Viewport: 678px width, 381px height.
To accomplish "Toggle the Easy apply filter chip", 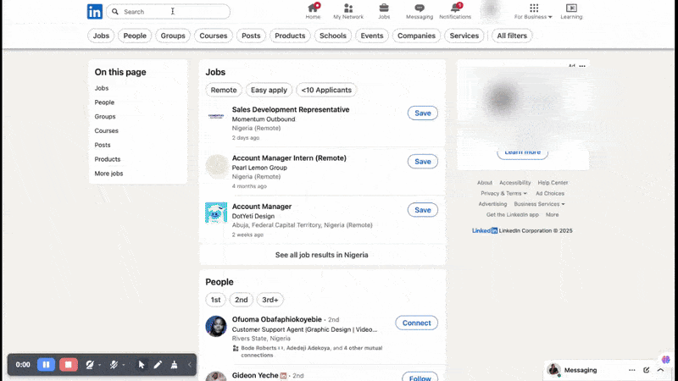I will click(x=269, y=90).
